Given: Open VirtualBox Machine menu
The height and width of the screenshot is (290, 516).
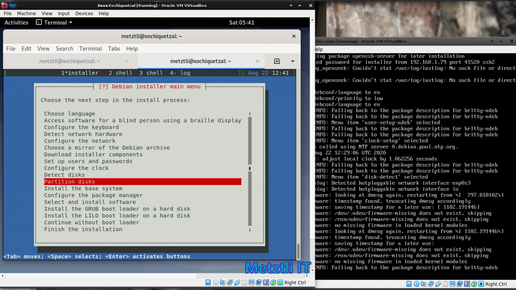Looking at the screenshot, I should pos(26,13).
